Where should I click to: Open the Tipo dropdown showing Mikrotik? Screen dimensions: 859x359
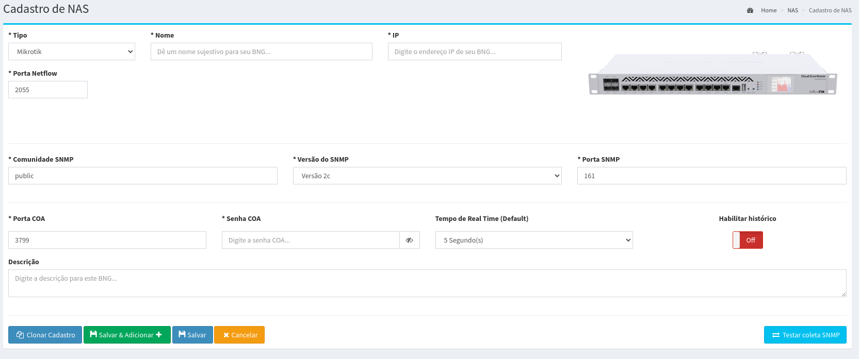pyautogui.click(x=72, y=52)
